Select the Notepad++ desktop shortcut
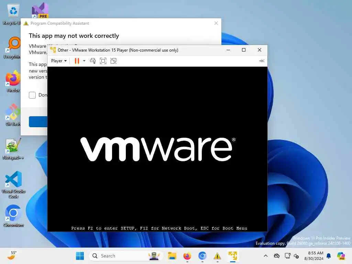The height and width of the screenshot is (264, 352). tap(13, 148)
